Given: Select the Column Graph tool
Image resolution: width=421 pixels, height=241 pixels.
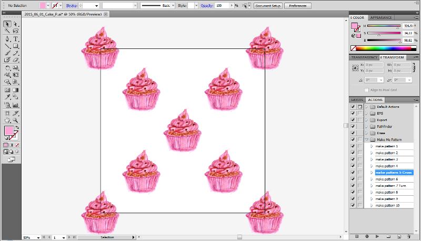Looking at the screenshot, I should (16, 105).
